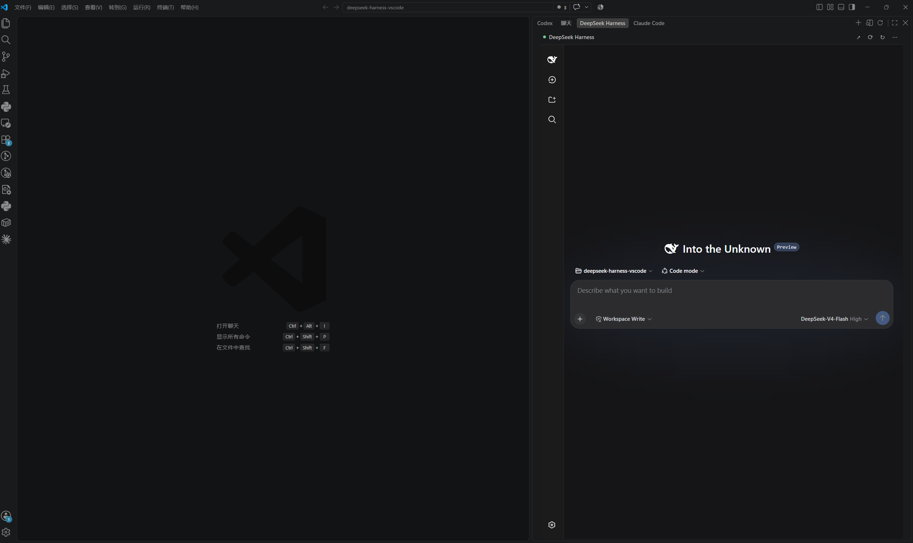The height and width of the screenshot is (543, 913).
Task: Expand the chat chevron in title bar
Action: 586,7
